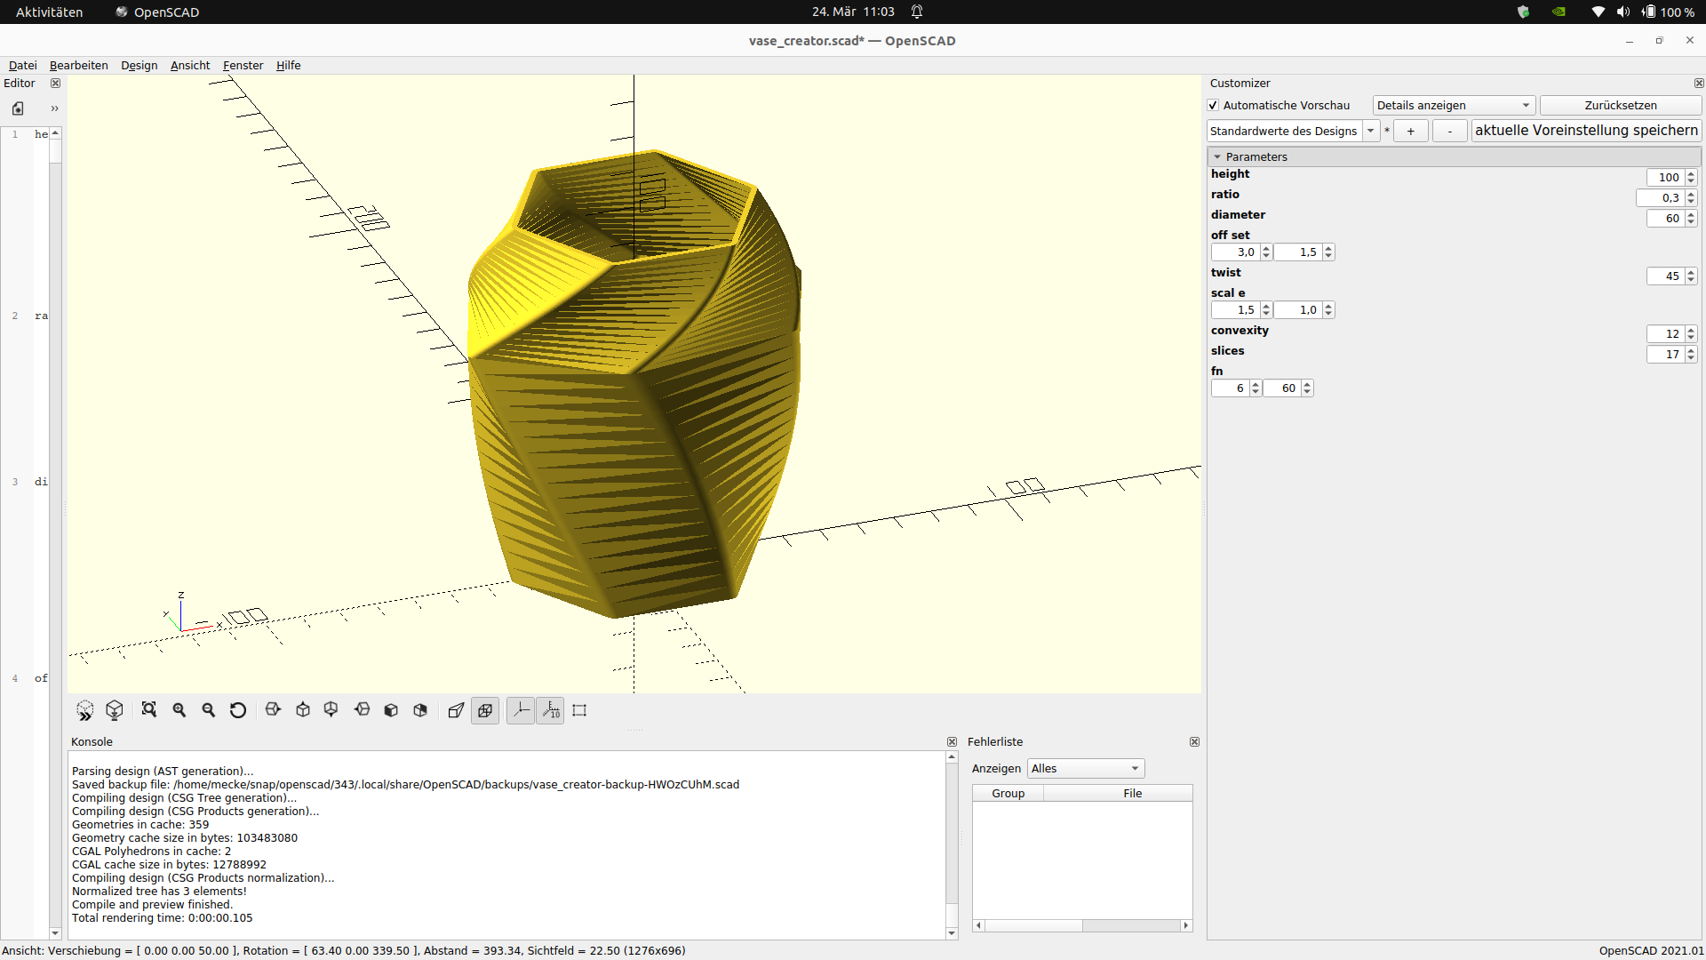Increase the height value using its stepper arrow
1706x960 pixels.
pyautogui.click(x=1691, y=172)
